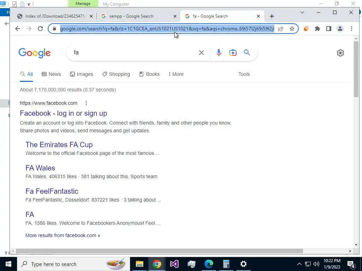Open Microsoft Edge from the taskbar
The image size is (362, 271).
tap(209, 264)
